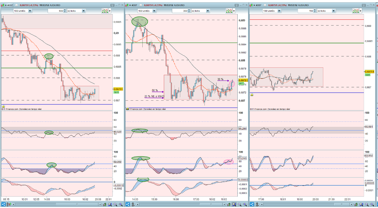
Task: Open indicators menu in 600-tick chart
Action: 104,11
